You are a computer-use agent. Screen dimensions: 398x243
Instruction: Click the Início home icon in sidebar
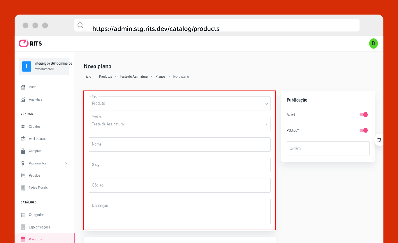click(x=23, y=87)
